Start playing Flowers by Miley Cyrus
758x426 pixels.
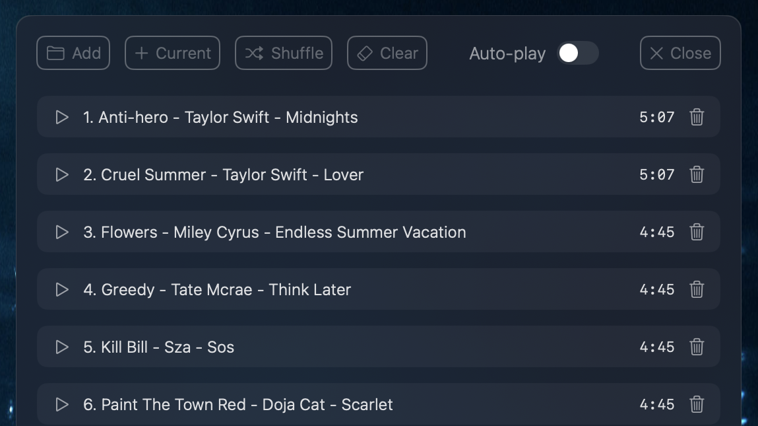coord(62,232)
